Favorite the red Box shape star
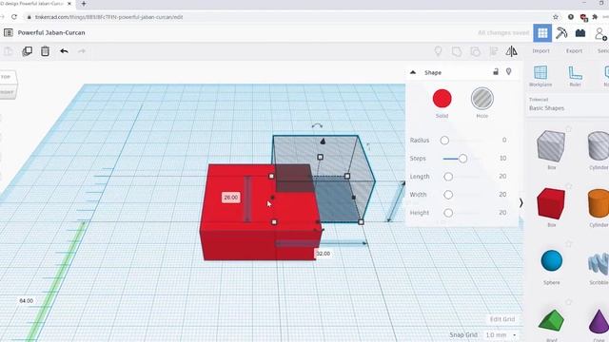 (569, 186)
